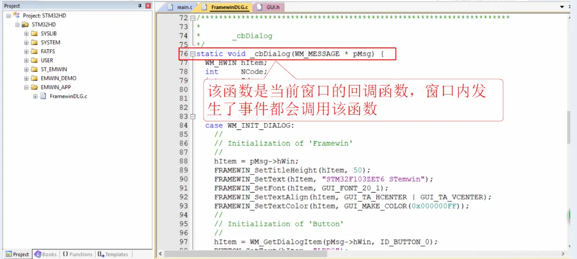Pin the Project panel with the pushpin icon
Image resolution: width=577 pixels, height=259 pixels.
pyautogui.click(x=140, y=6)
